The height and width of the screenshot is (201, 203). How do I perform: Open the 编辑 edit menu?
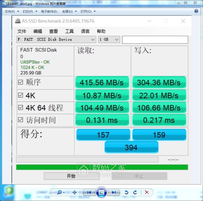click(38, 31)
